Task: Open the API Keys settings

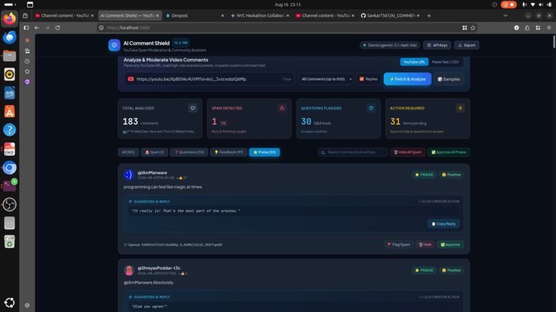Action: tap(437, 45)
